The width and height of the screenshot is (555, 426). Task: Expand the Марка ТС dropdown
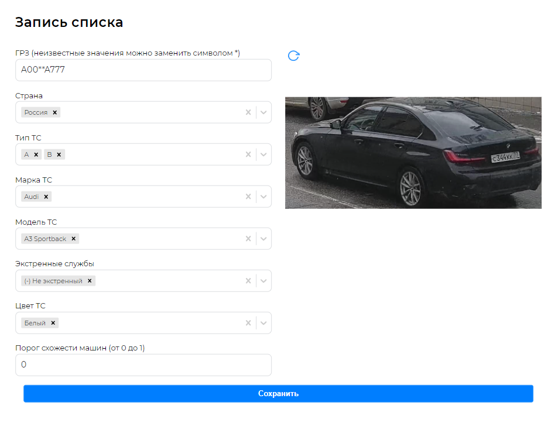[x=263, y=197]
